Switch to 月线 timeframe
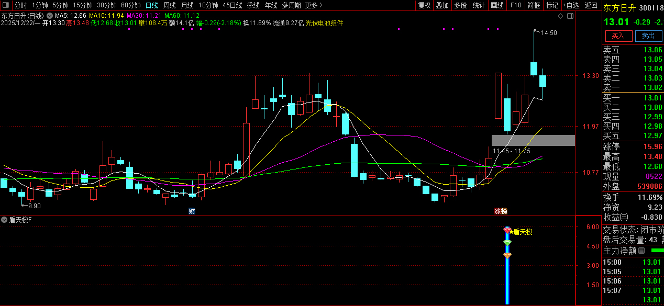Screen dimensions: 664x306 (187, 5)
